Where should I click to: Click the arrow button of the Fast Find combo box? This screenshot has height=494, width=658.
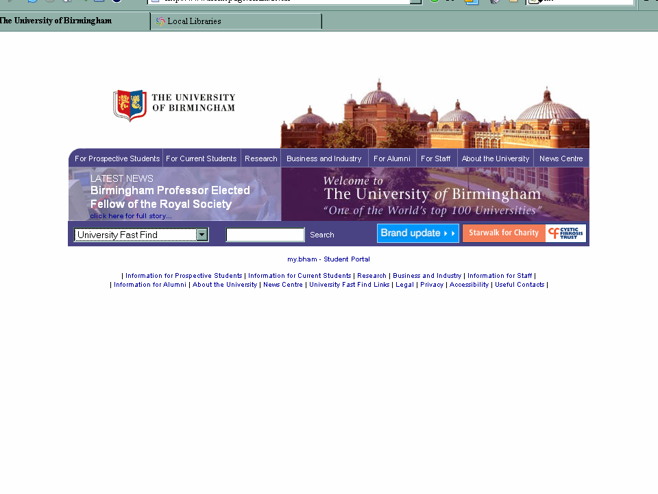202,235
